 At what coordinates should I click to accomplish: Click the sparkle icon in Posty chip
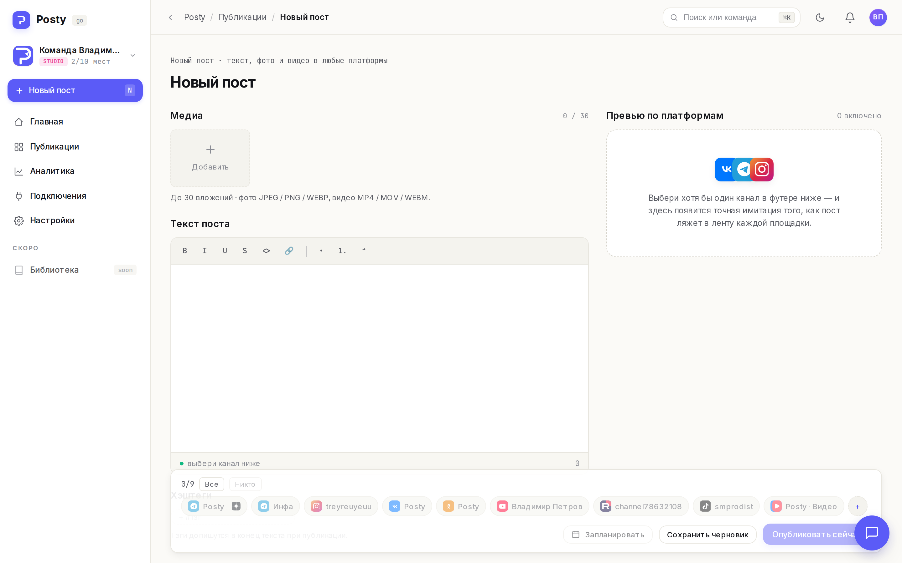(236, 506)
